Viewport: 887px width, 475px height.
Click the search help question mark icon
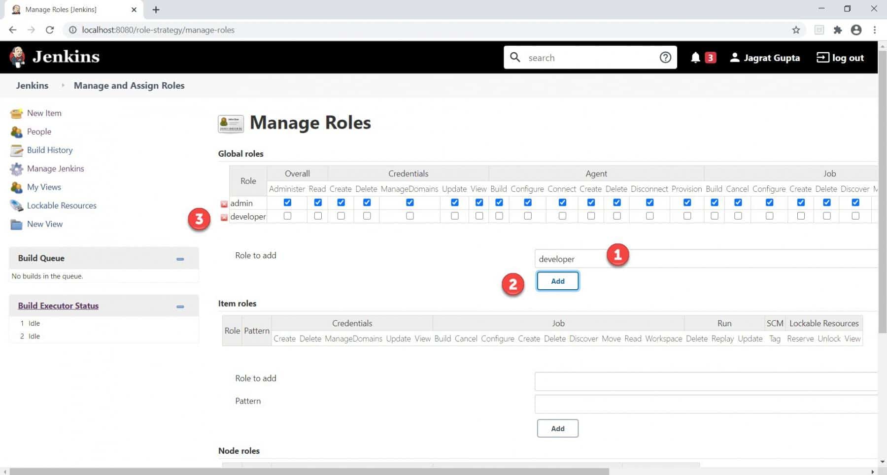[665, 57]
